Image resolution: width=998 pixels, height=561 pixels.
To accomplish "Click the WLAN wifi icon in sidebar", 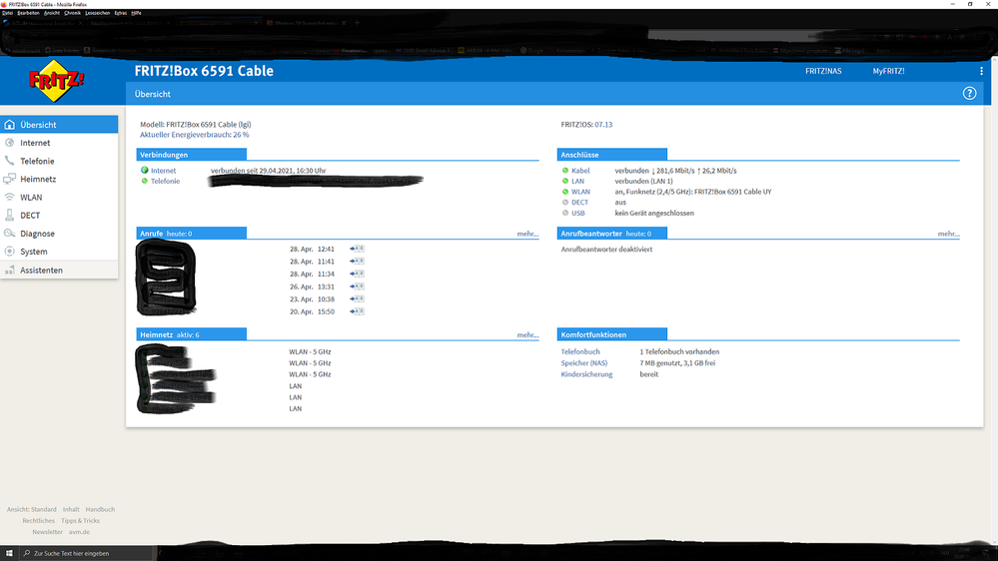I will click(x=10, y=198).
